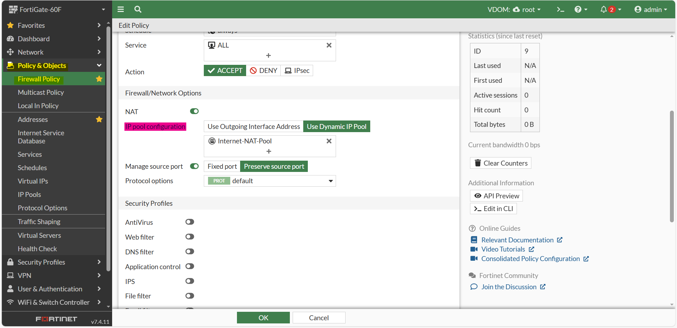
Task: Set policy action to DENY
Action: coord(263,70)
